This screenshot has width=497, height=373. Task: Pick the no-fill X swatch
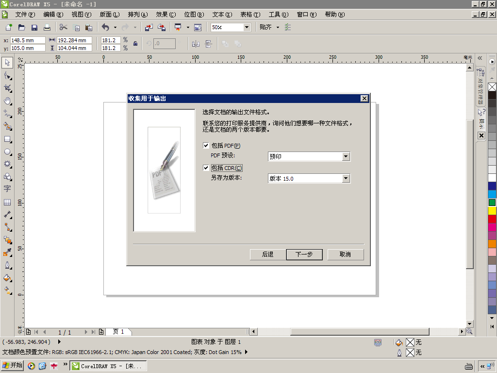coord(492,87)
